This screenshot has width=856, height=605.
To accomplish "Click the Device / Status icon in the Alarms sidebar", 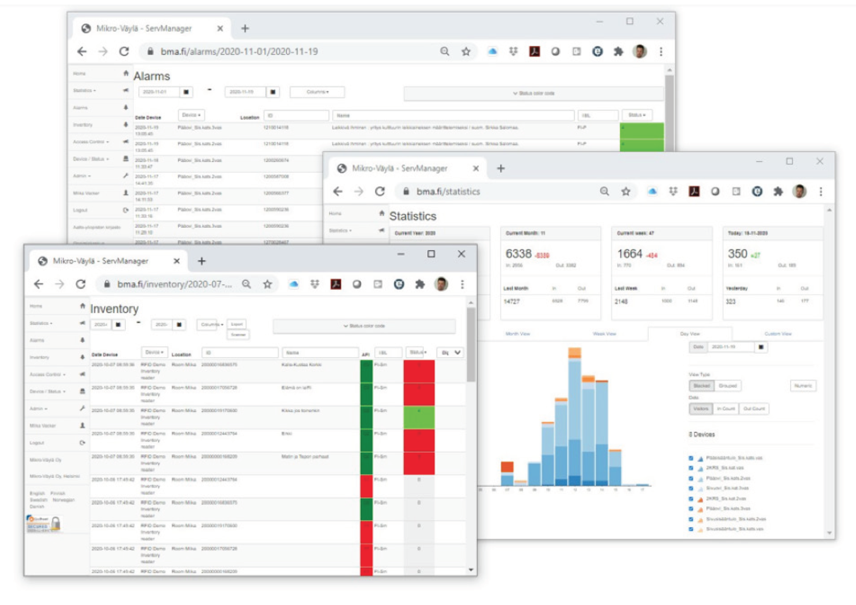I will click(126, 159).
